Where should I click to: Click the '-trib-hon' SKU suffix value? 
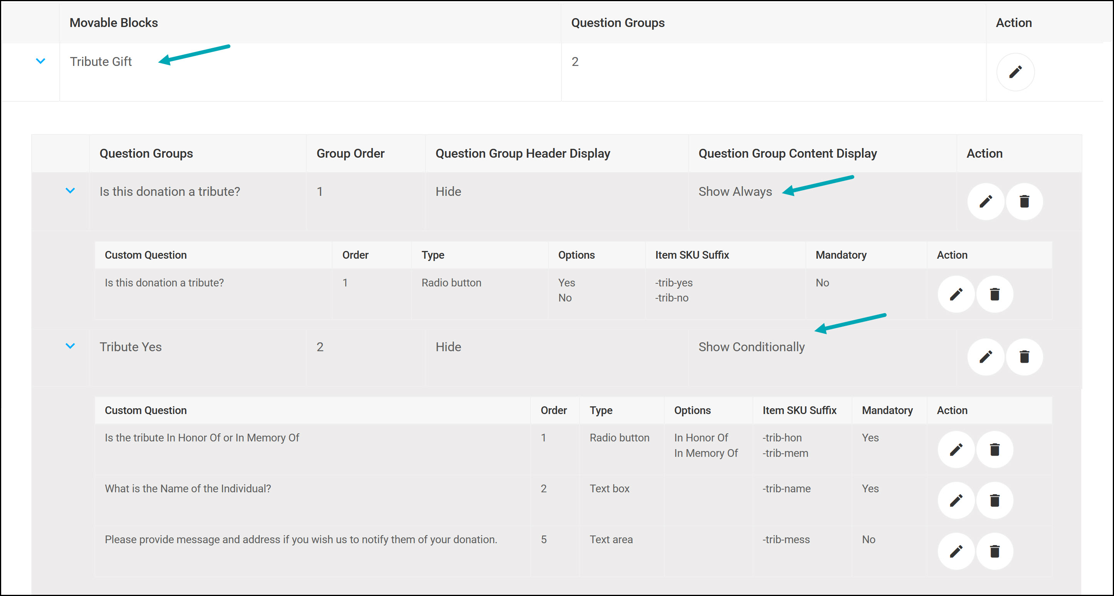click(782, 438)
